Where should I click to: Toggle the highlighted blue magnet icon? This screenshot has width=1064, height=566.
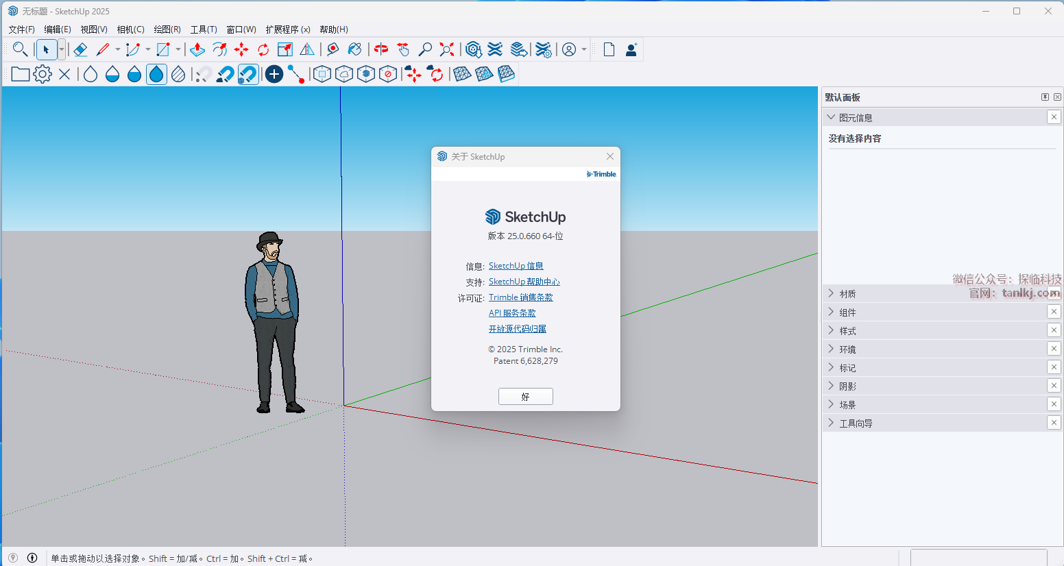pos(247,74)
